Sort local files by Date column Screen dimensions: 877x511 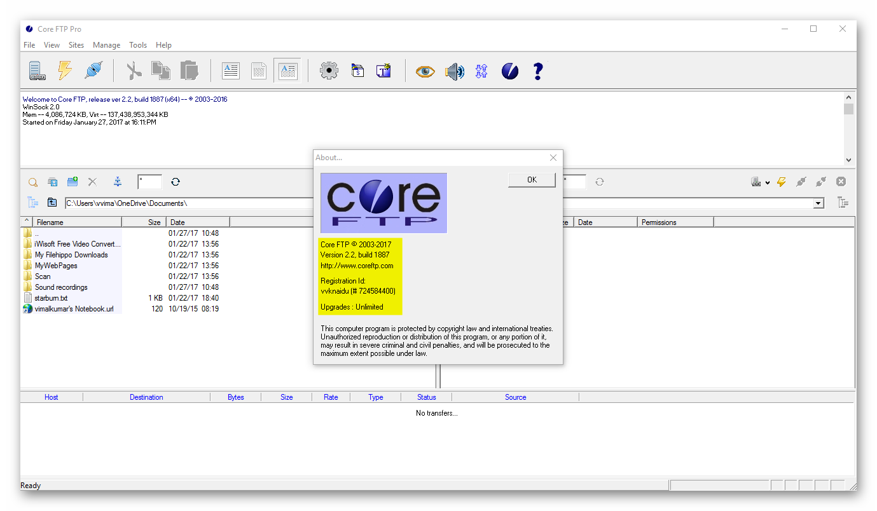[198, 222]
